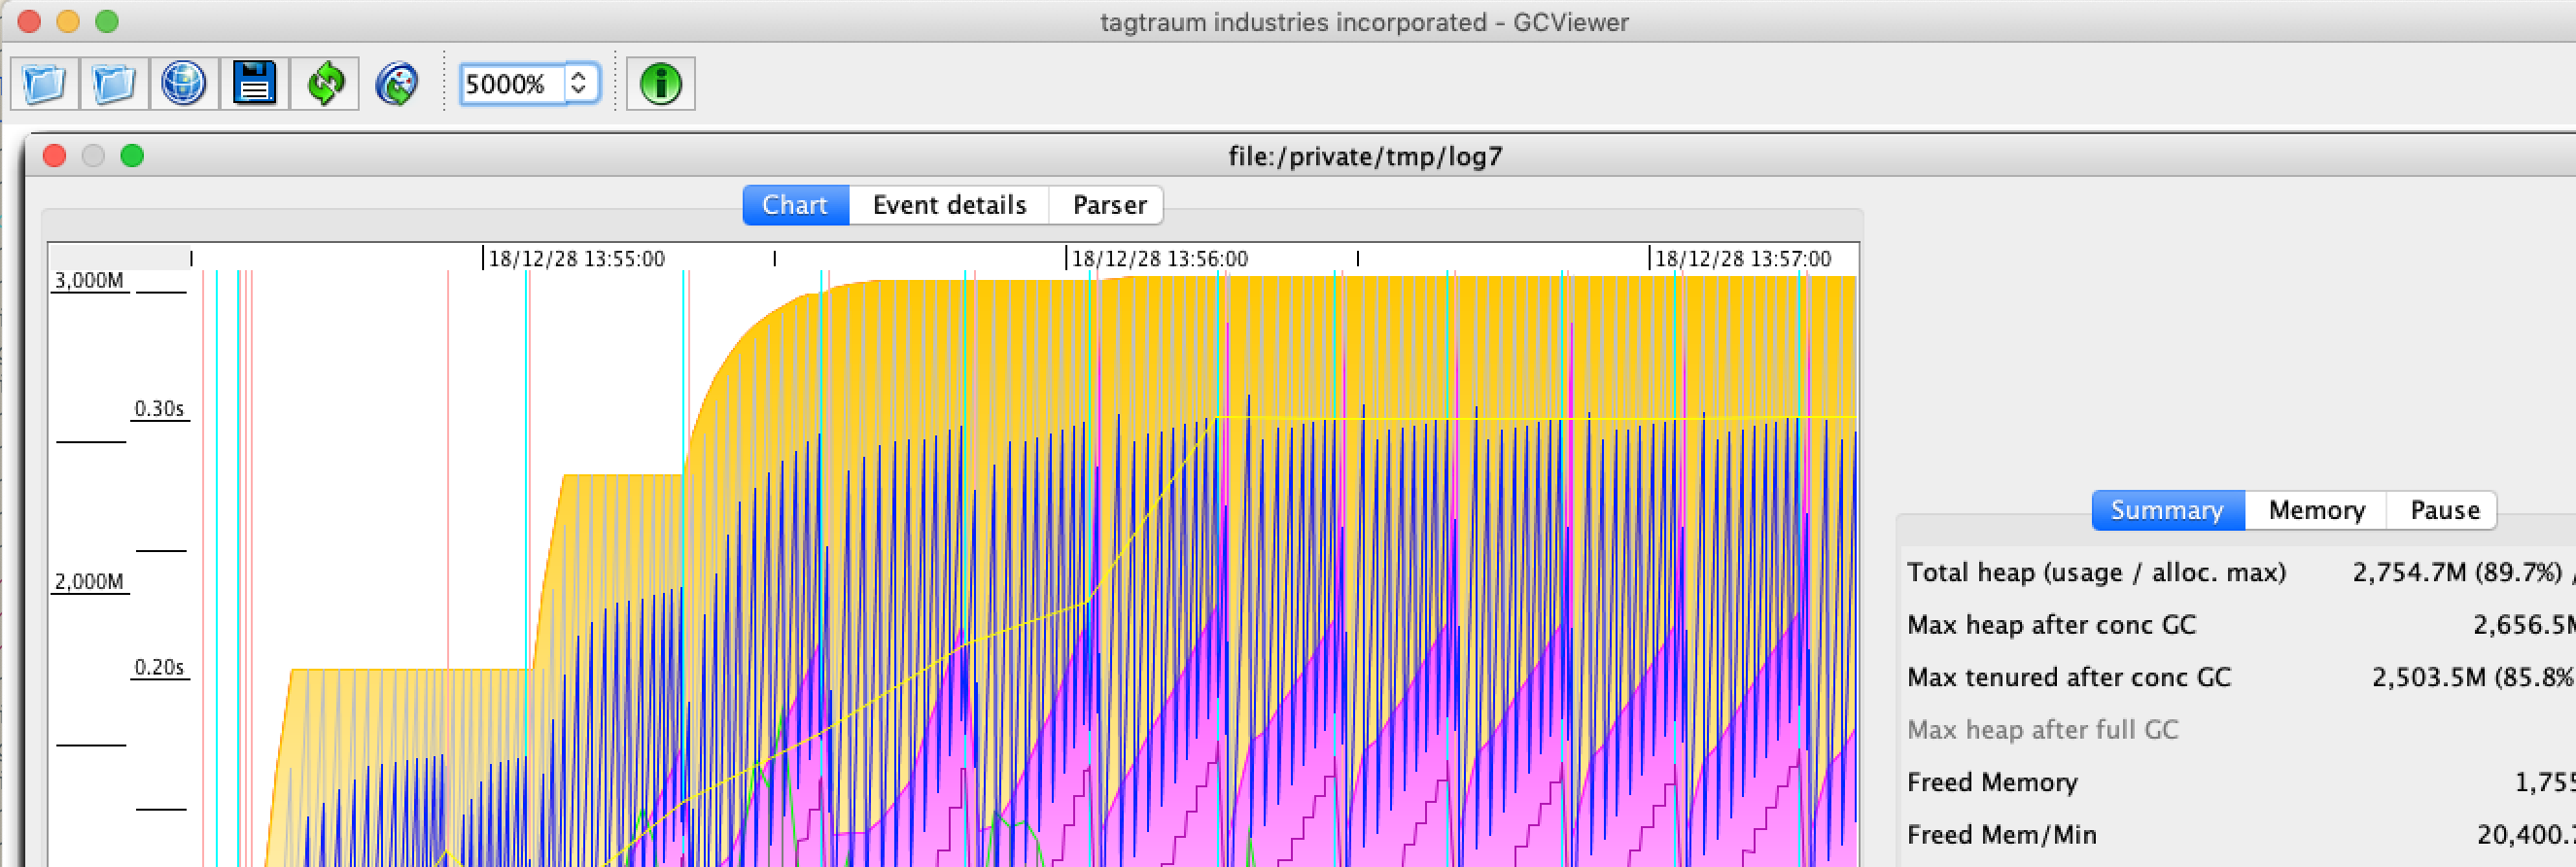Click into the 5000% zoom field
Viewport: 2576px width, 867px height.
click(x=512, y=83)
